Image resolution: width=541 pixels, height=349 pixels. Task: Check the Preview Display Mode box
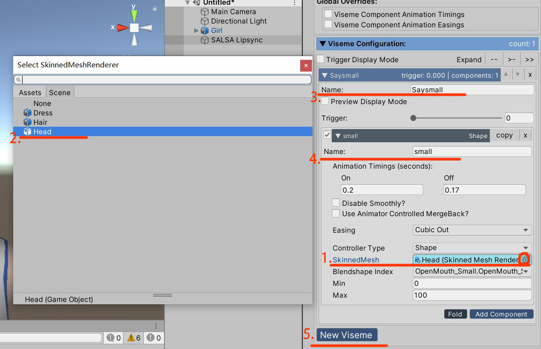325,101
